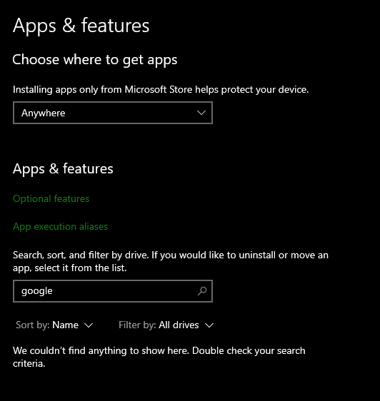This screenshot has width=380, height=401.
Task: Click the chevron arrow beside All drives
Action: pos(209,325)
